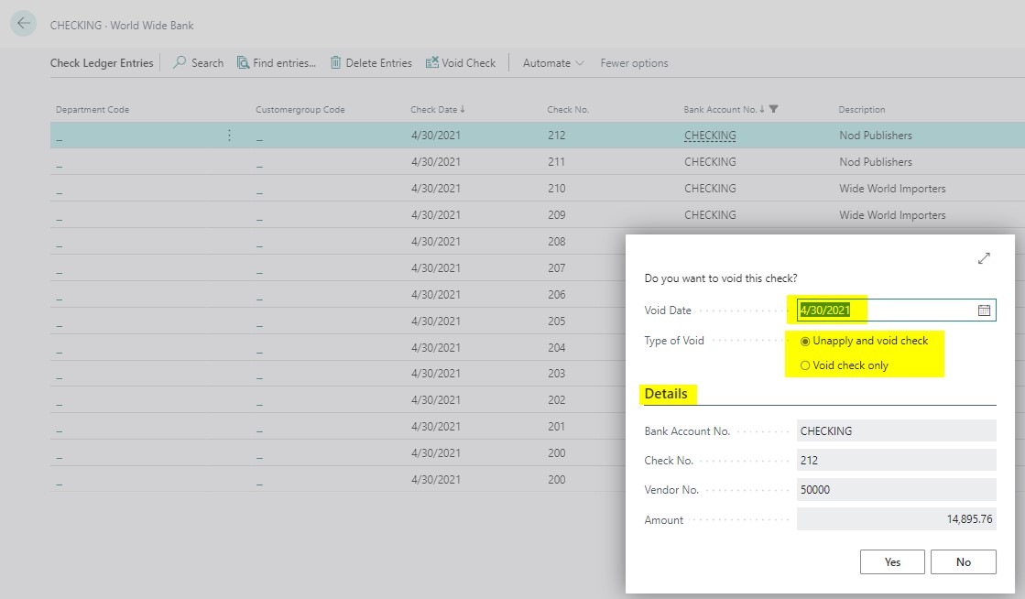Choose the Void check only option
Image resolution: width=1025 pixels, height=599 pixels.
pos(805,365)
